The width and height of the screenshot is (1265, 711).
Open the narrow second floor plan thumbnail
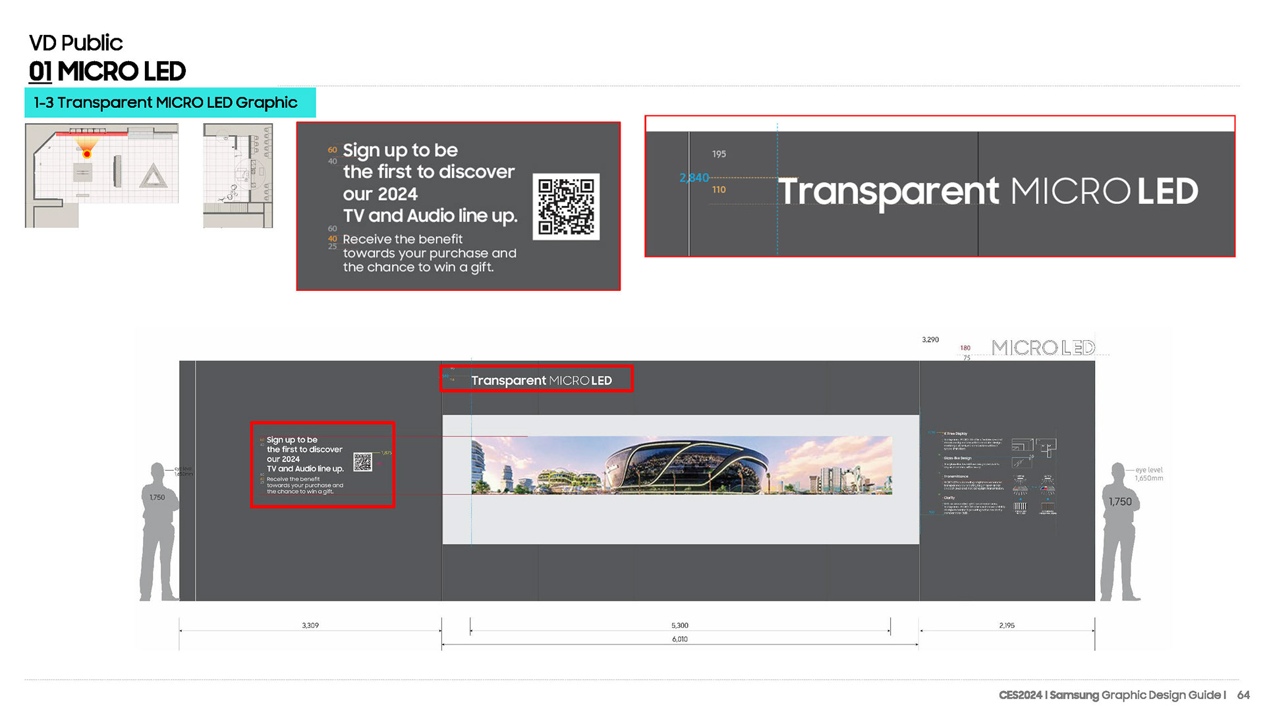point(238,176)
